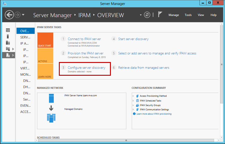
Task: Select the Ser... navigation item
Action: [x=27, y=99]
